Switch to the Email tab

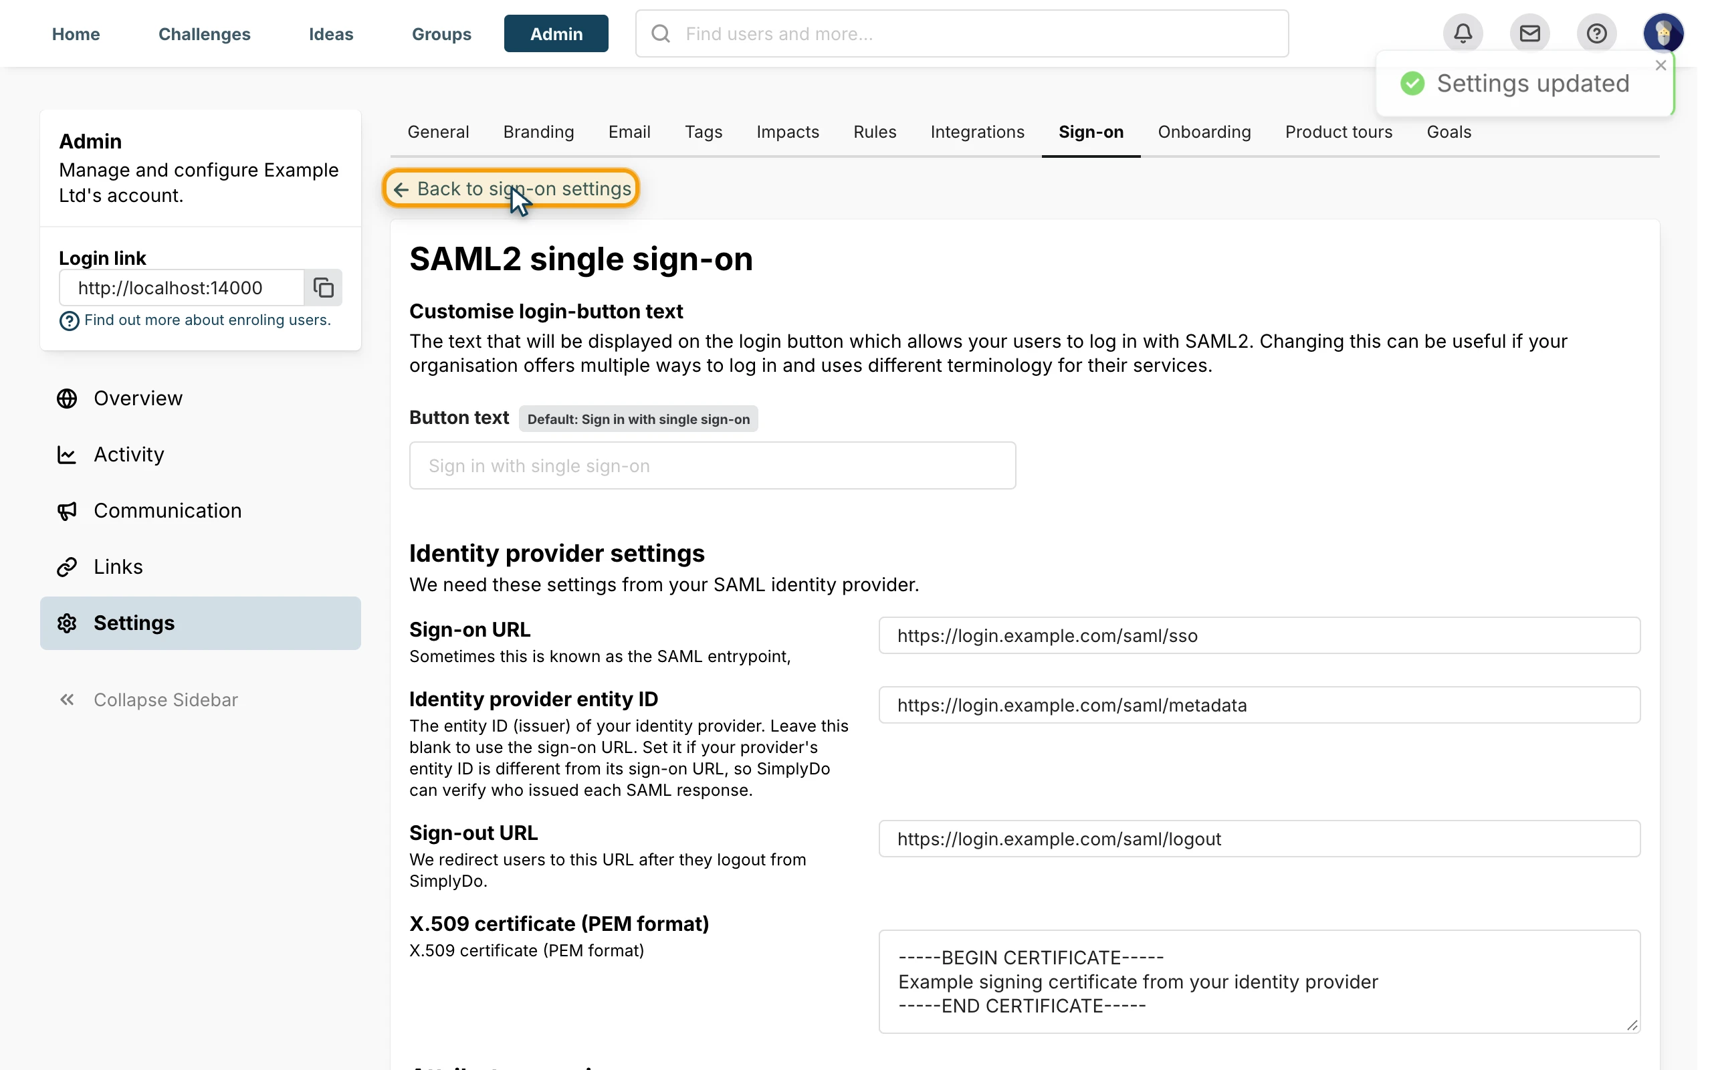pyautogui.click(x=629, y=132)
